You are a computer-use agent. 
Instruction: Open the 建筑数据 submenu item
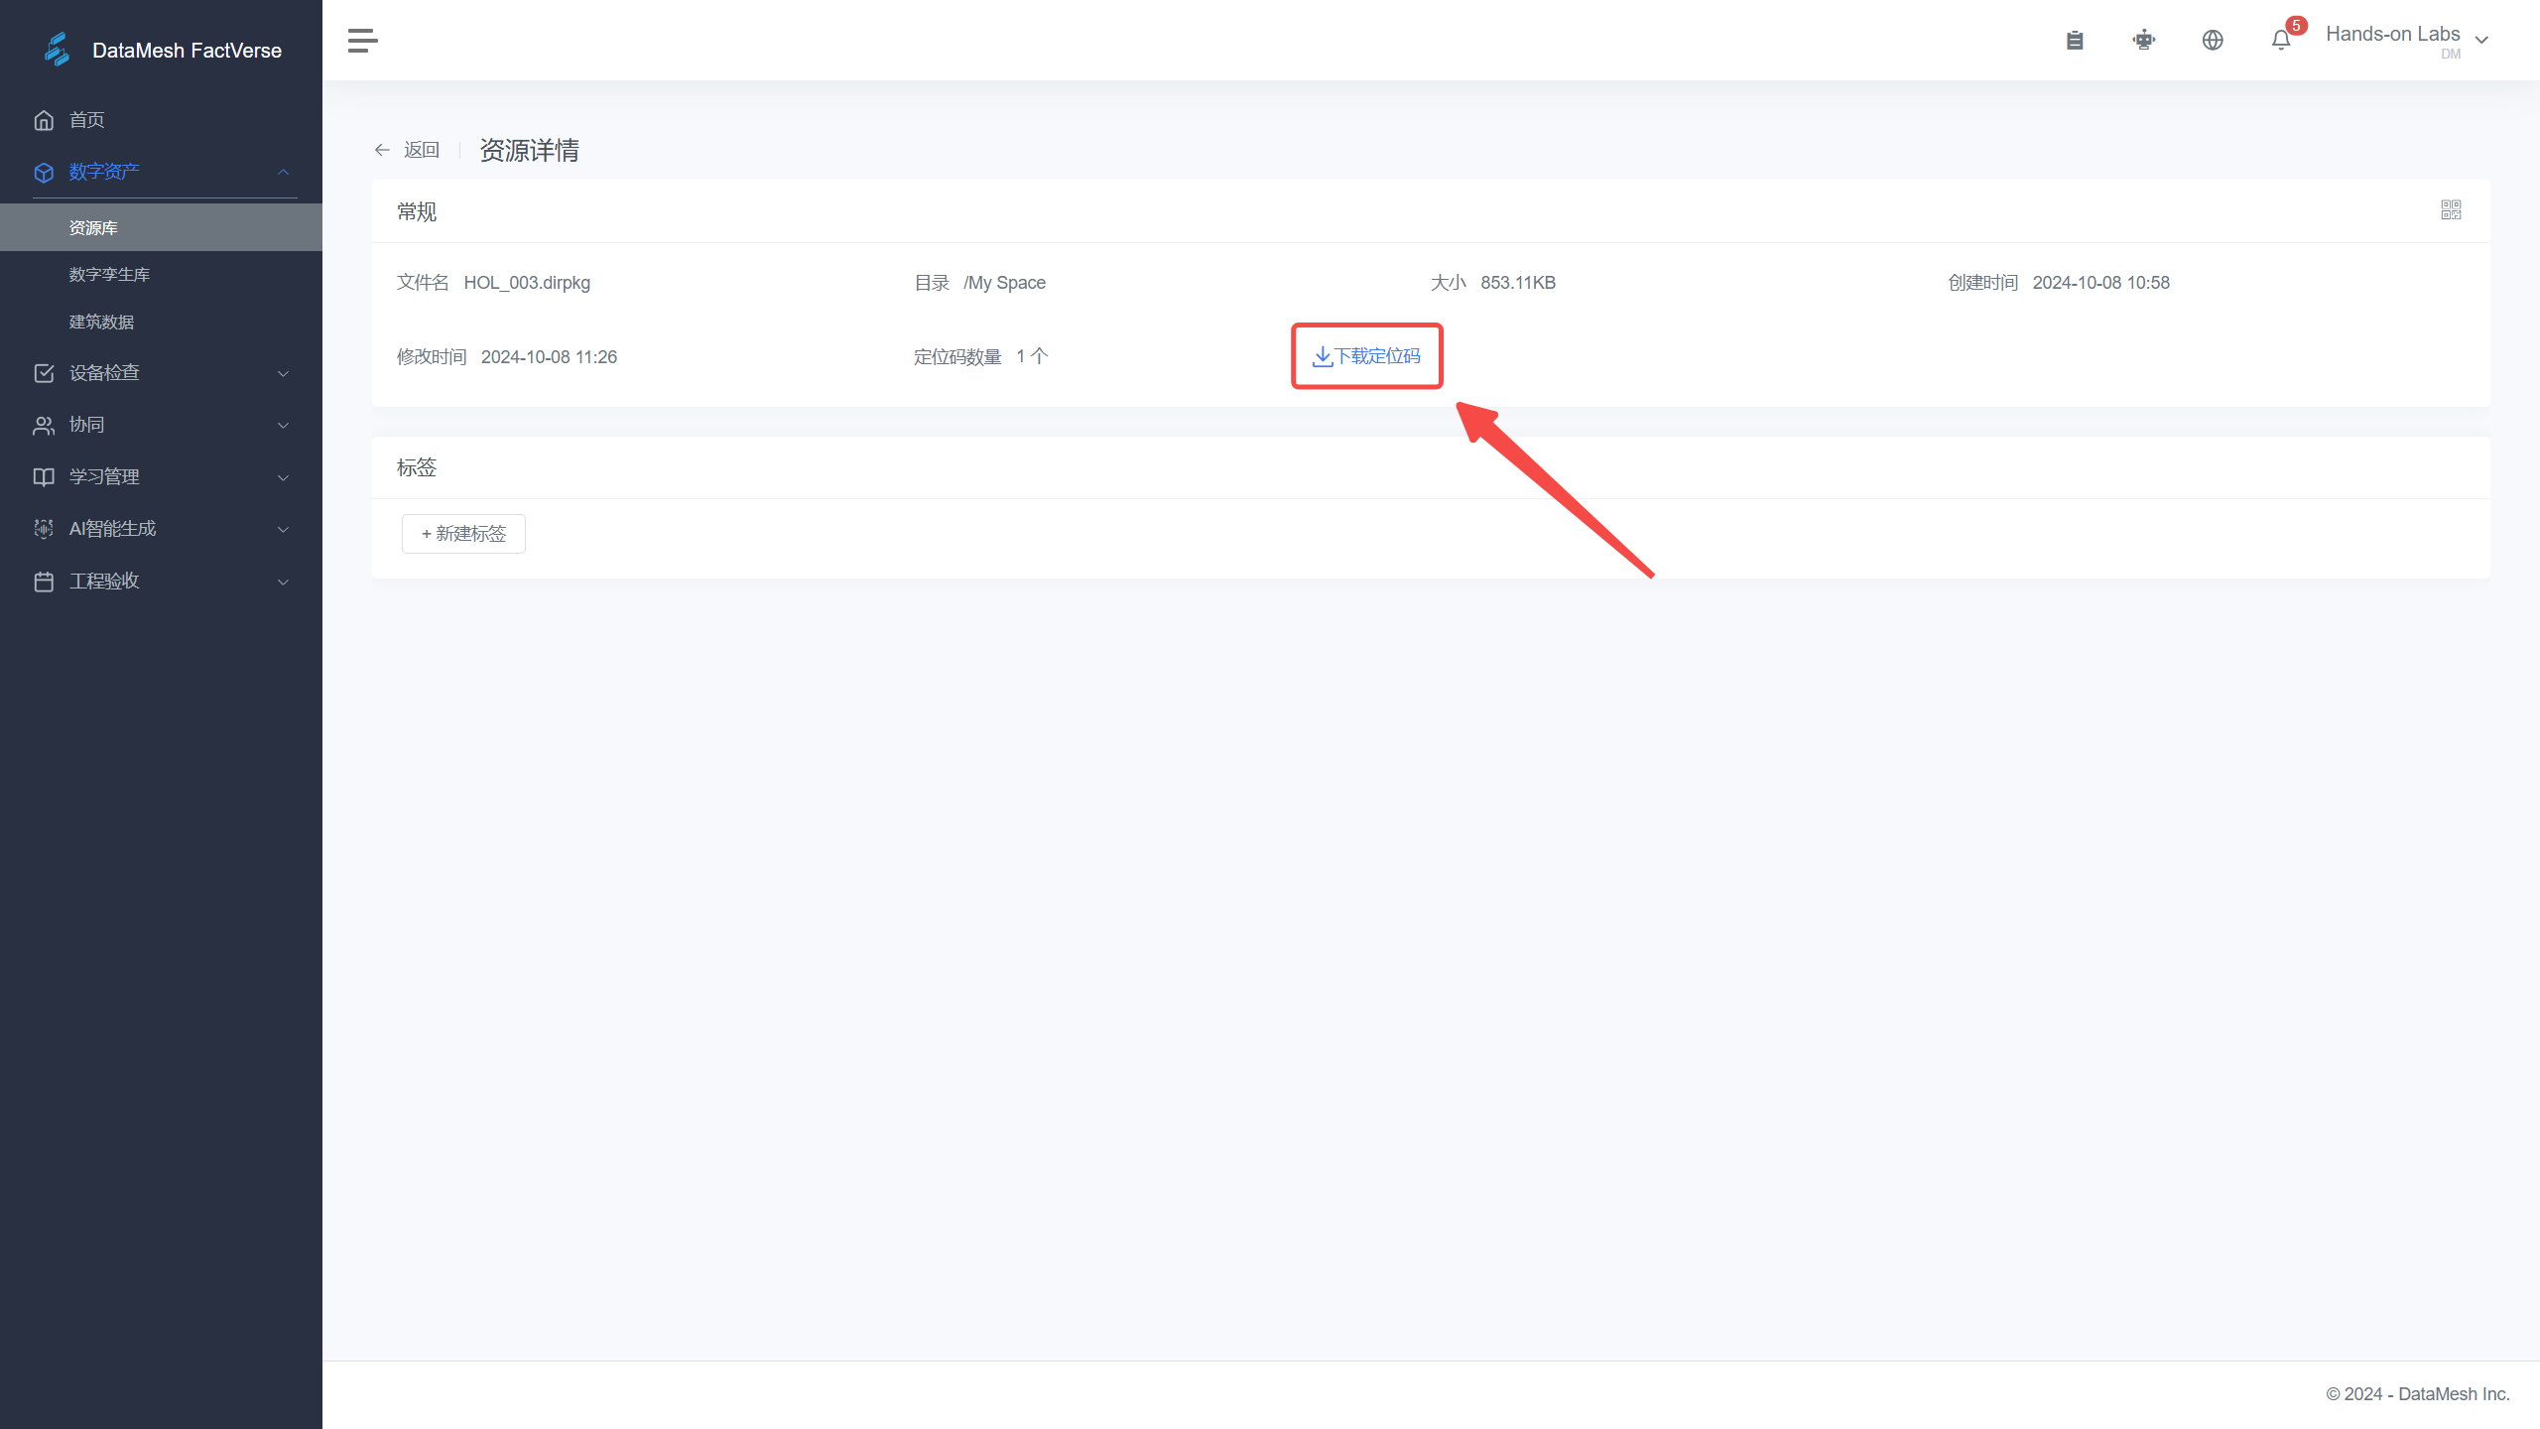[x=101, y=323]
